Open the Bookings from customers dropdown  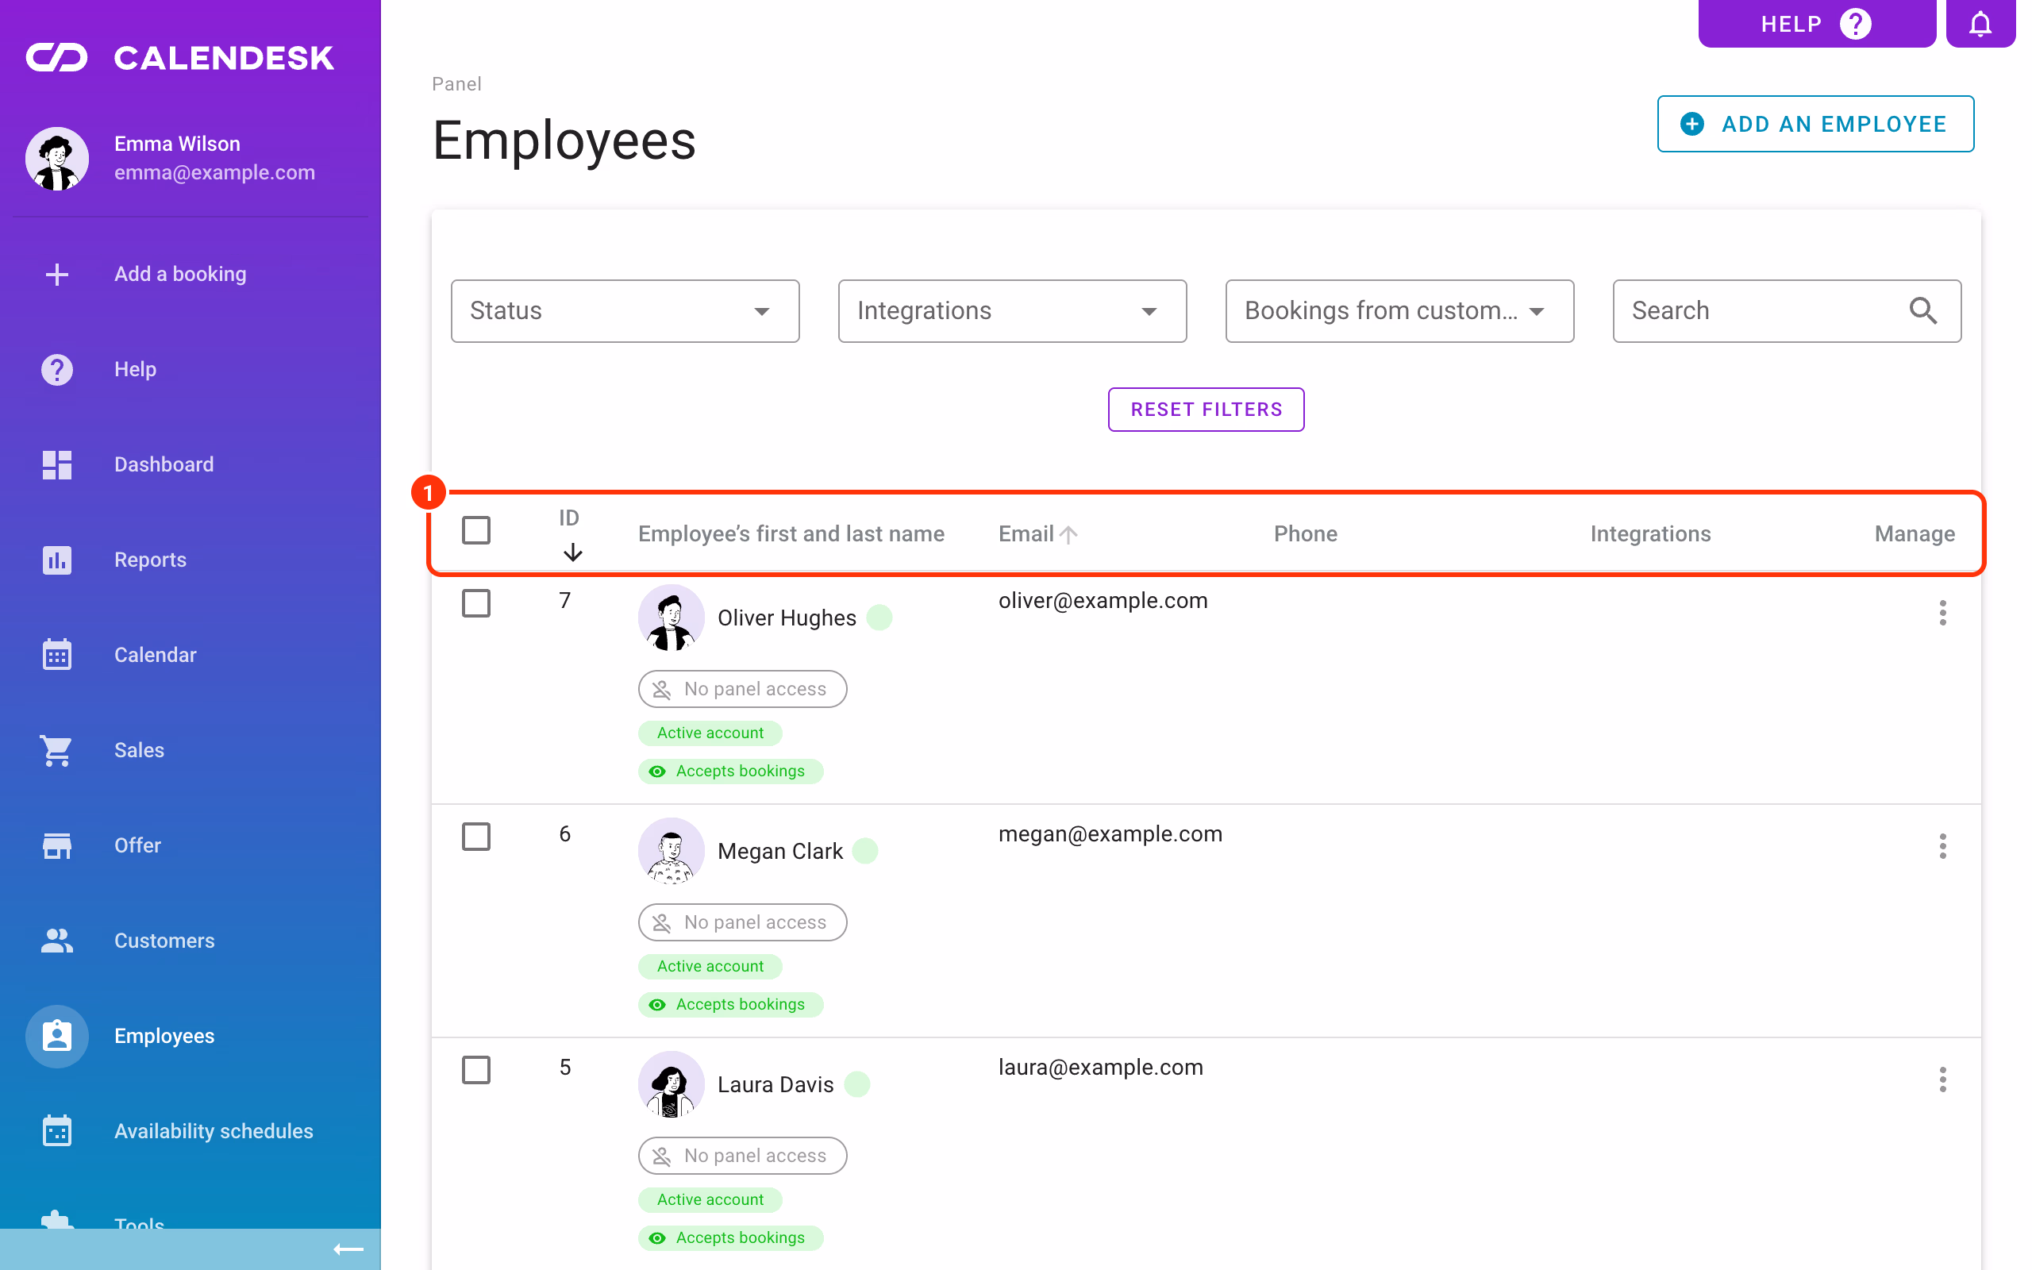pos(1399,311)
